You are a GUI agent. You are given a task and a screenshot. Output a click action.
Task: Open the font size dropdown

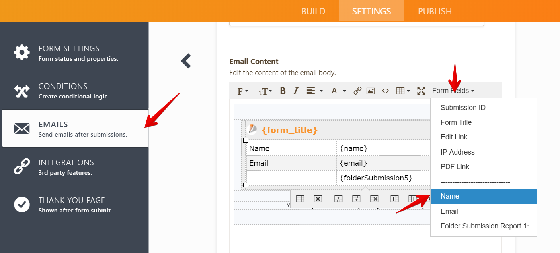click(x=265, y=91)
